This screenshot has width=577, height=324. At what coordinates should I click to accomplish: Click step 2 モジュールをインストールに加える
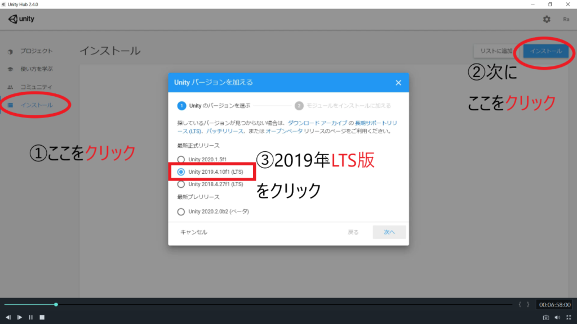point(343,106)
